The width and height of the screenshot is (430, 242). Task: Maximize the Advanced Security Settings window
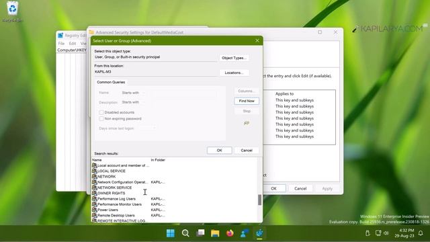[x=320, y=32]
